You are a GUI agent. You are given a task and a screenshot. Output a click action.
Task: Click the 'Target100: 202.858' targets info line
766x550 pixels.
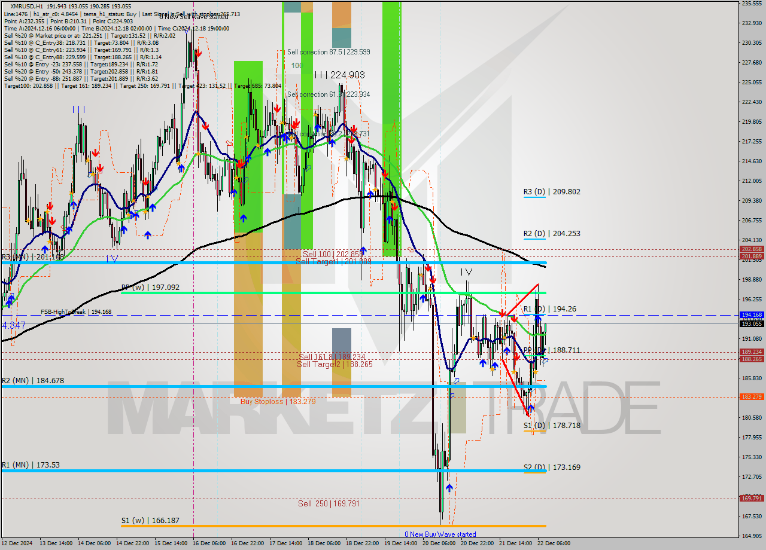(142, 85)
